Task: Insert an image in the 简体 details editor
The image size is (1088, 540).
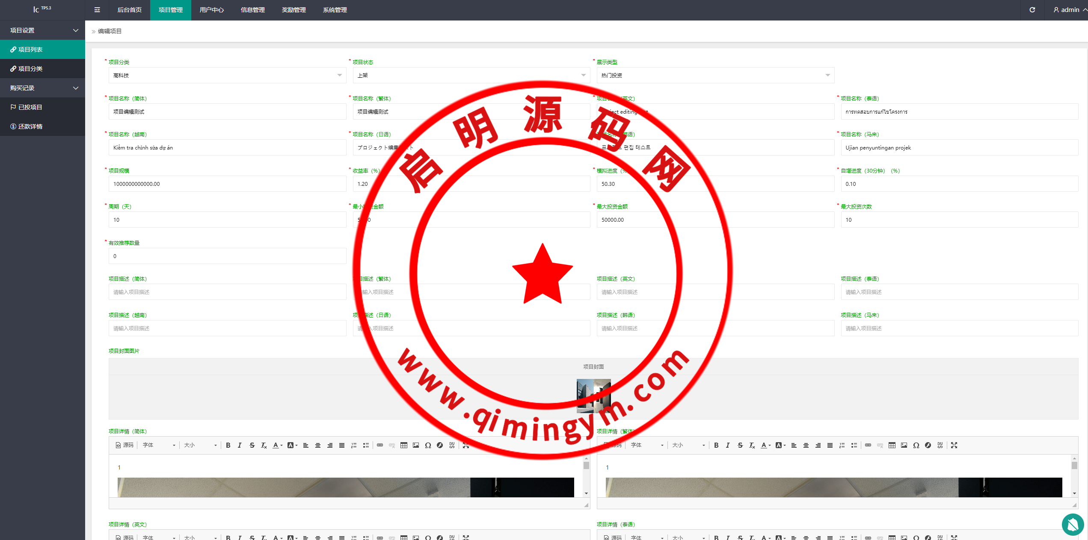Action: pyautogui.click(x=415, y=445)
